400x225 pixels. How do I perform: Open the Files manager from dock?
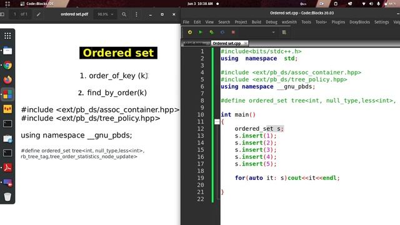pos(7,51)
